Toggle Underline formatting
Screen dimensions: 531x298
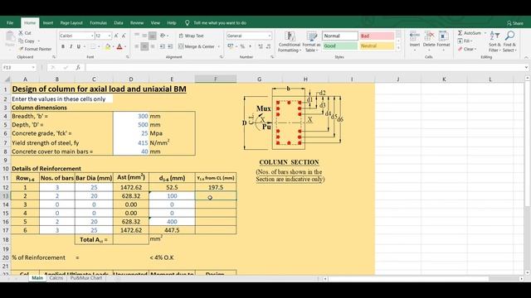click(79, 46)
